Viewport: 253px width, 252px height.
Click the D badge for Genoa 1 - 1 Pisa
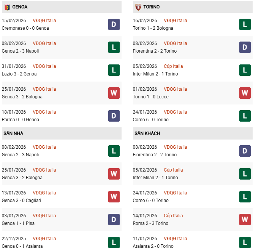pyautogui.click(x=114, y=220)
